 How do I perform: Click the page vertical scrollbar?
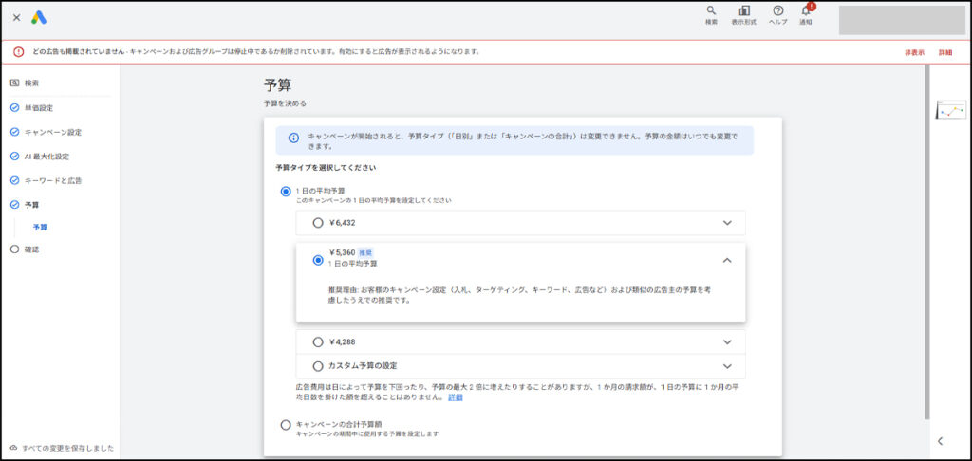pyautogui.click(x=926, y=242)
